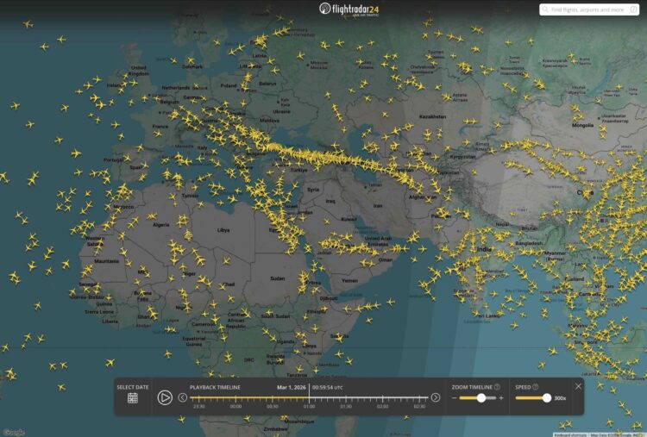Click the India map label

[484, 249]
